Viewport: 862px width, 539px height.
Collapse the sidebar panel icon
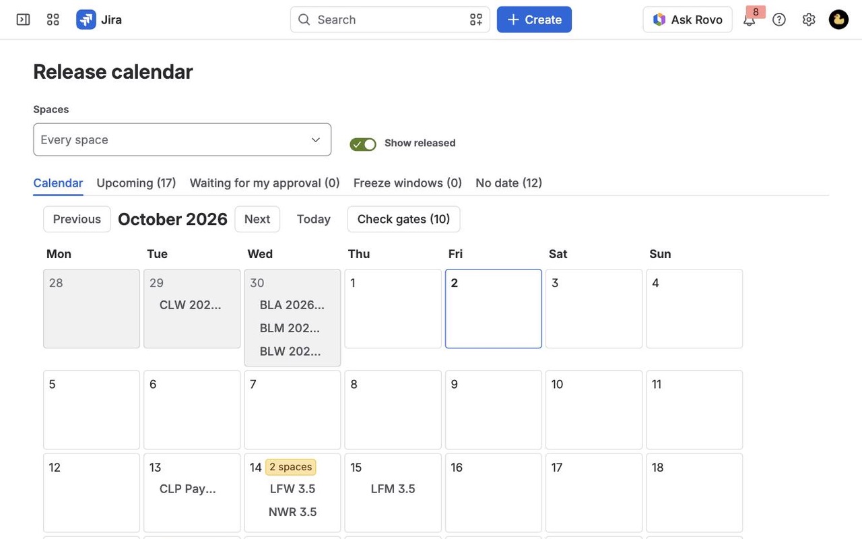(23, 20)
